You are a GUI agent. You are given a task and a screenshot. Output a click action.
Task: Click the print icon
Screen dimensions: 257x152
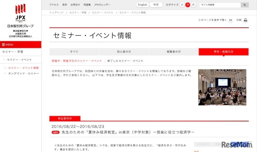245,20
